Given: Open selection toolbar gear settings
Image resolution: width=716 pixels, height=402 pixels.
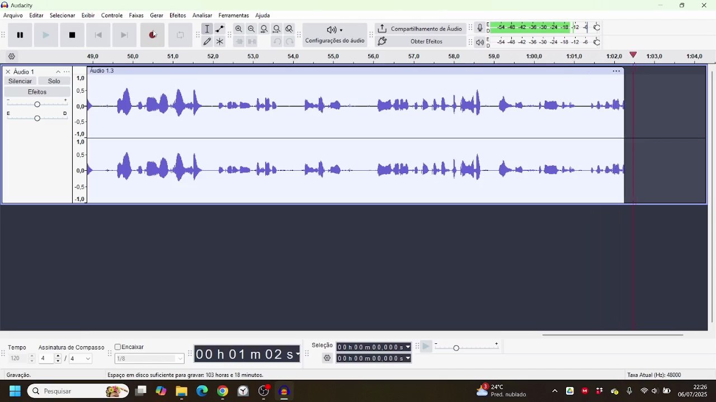Looking at the screenshot, I should tap(327, 358).
